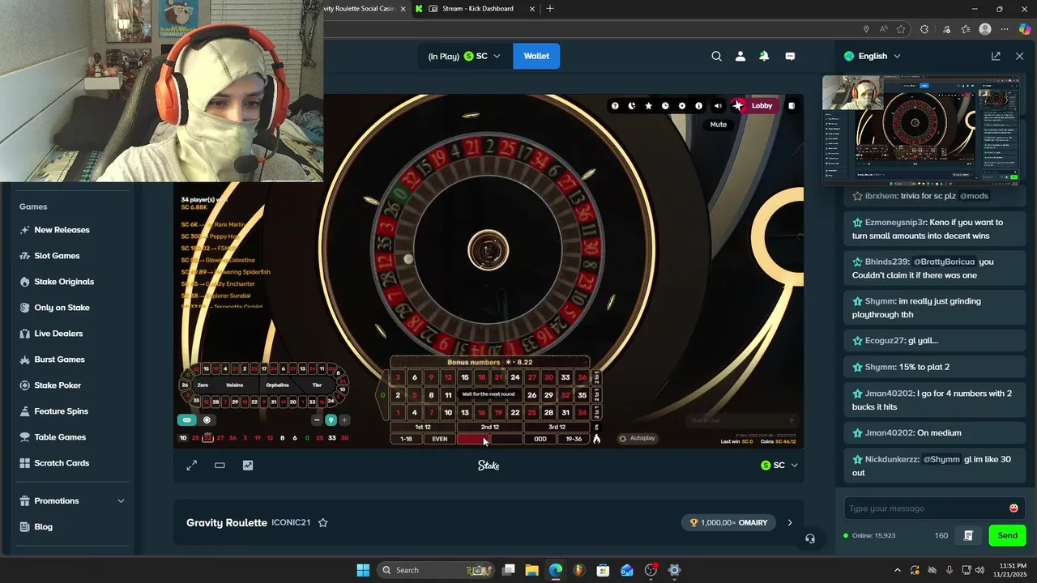The width and height of the screenshot is (1037, 583).
Task: Place a bet on ODD
Action: (x=540, y=439)
